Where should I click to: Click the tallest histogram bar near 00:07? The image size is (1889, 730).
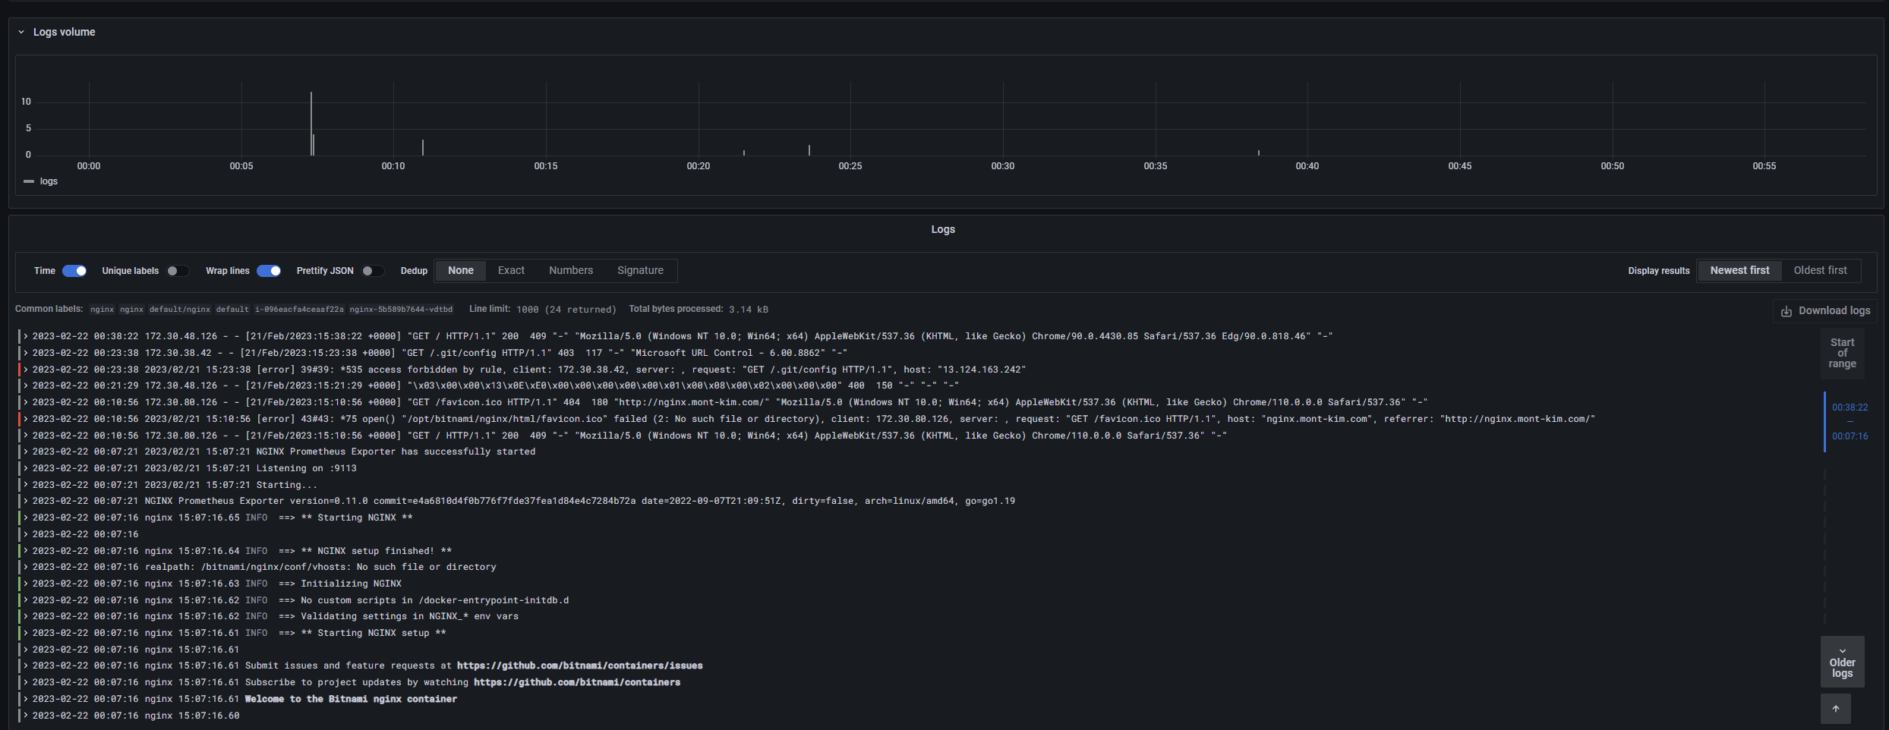pos(311,124)
